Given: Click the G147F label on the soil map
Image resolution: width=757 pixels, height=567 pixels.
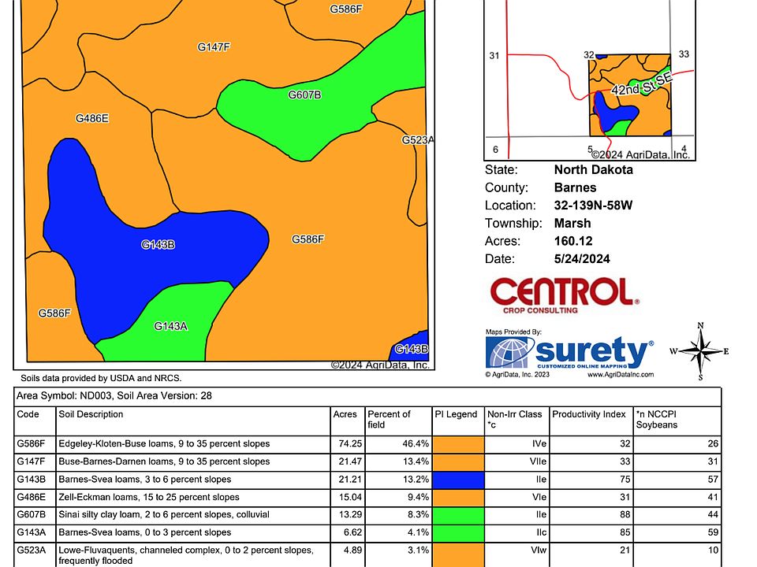Looking at the screenshot, I should (213, 47).
